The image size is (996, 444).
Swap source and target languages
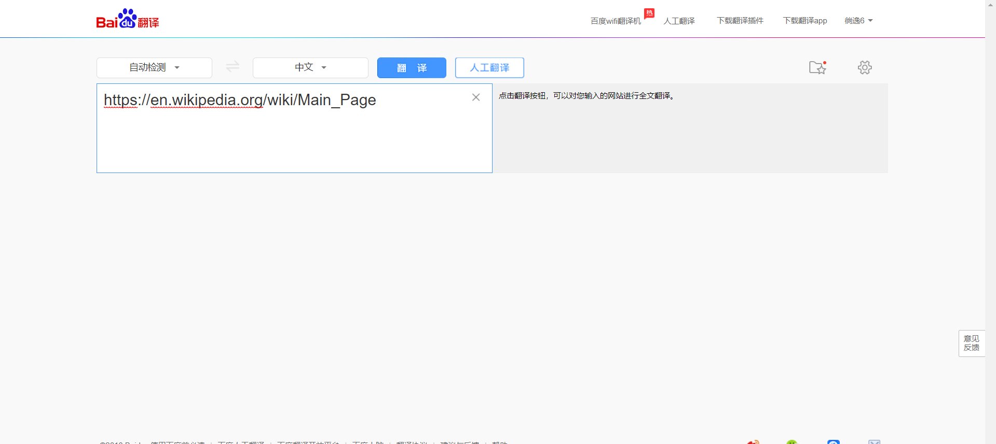[233, 67]
